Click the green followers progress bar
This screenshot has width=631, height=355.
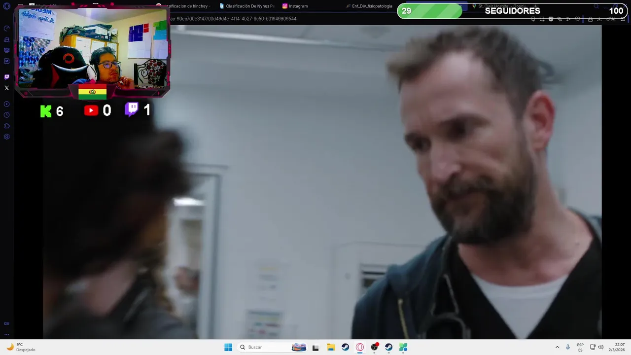pos(429,11)
